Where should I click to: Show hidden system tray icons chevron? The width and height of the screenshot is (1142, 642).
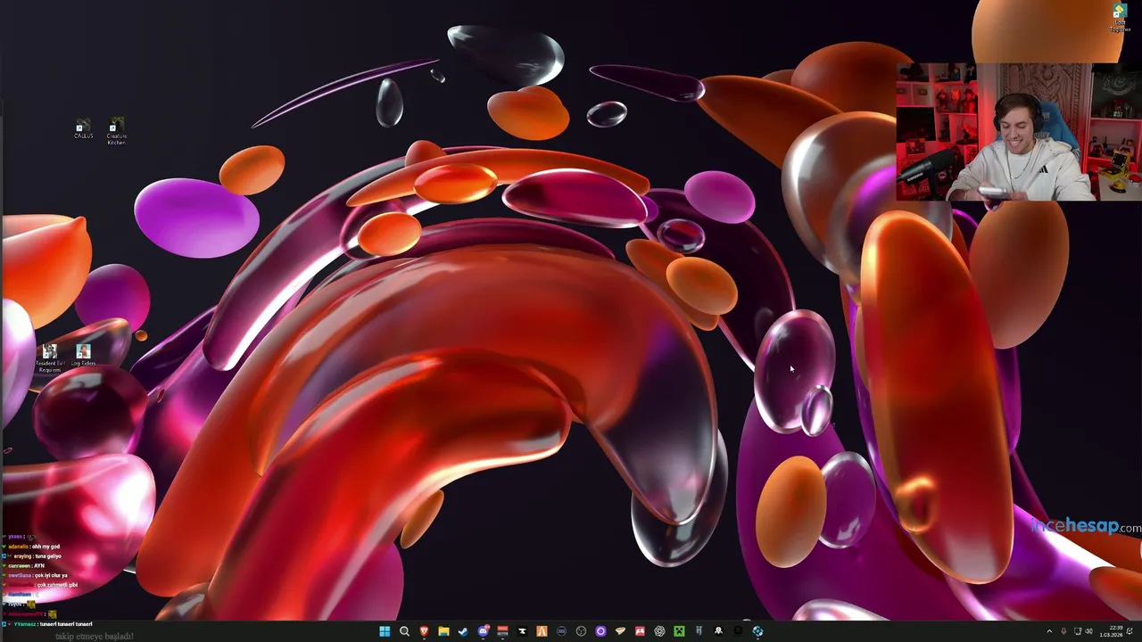(1049, 631)
